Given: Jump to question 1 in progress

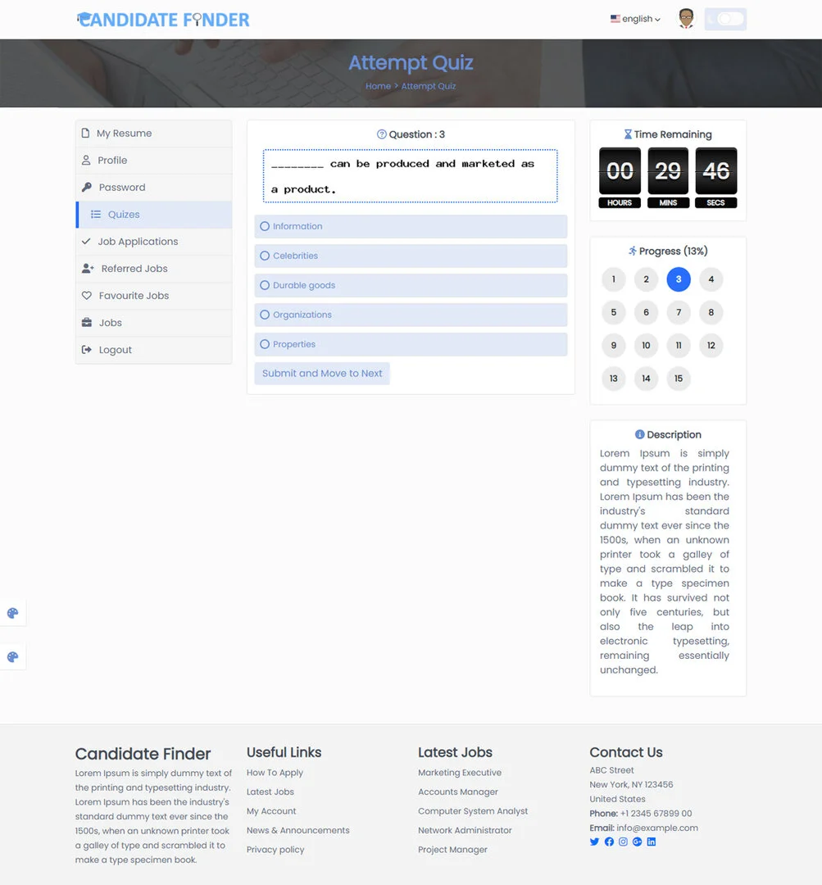Looking at the screenshot, I should (x=614, y=279).
